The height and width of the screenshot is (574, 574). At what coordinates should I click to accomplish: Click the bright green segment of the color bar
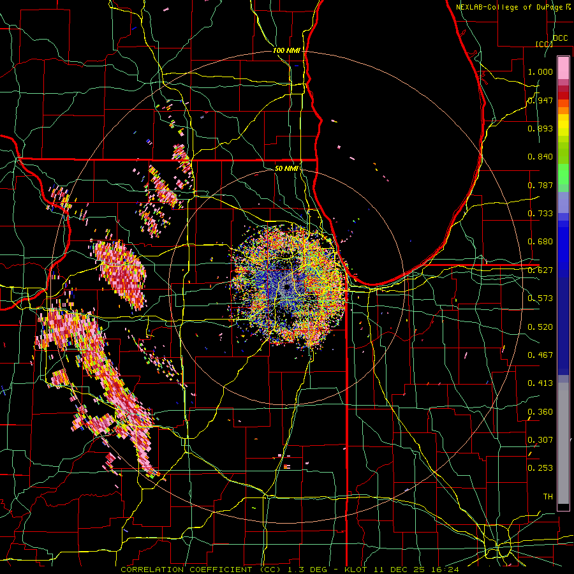coord(563,174)
